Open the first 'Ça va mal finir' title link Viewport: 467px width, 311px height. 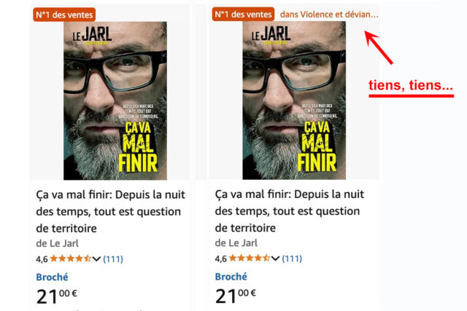110,211
